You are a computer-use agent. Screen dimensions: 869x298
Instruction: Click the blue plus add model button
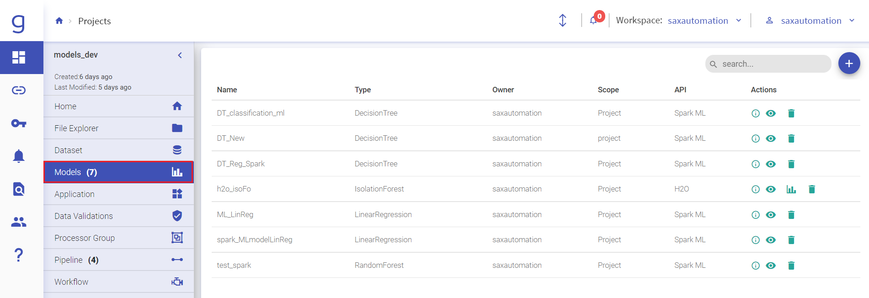[x=849, y=64]
